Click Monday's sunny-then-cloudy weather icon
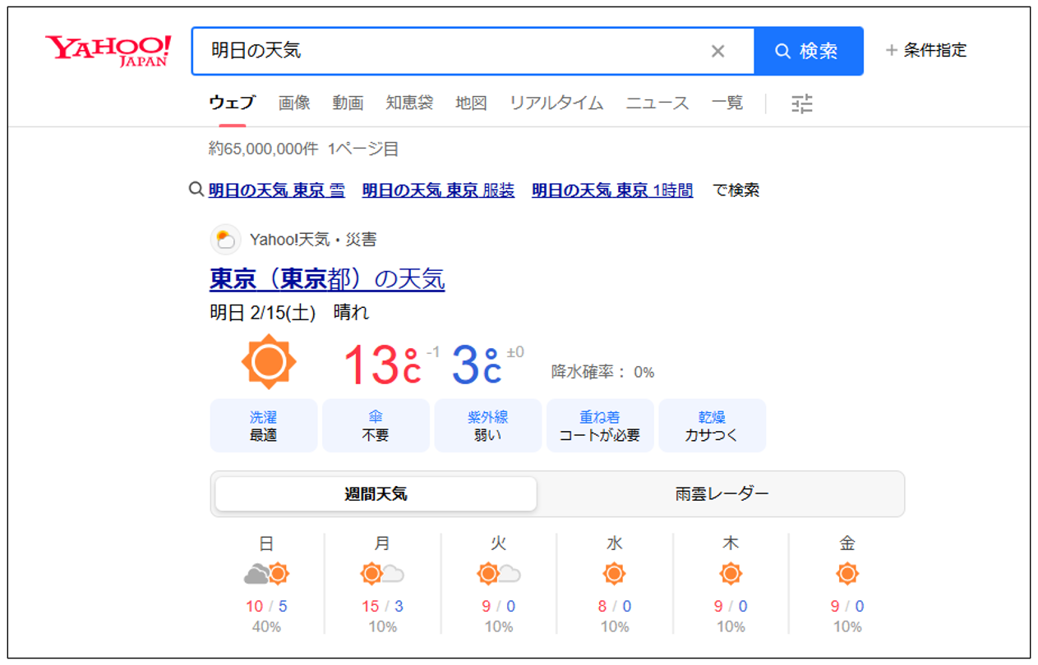 [382, 574]
